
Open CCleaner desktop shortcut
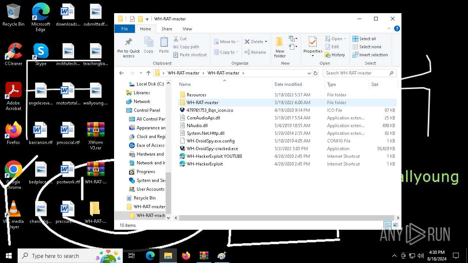(14, 54)
